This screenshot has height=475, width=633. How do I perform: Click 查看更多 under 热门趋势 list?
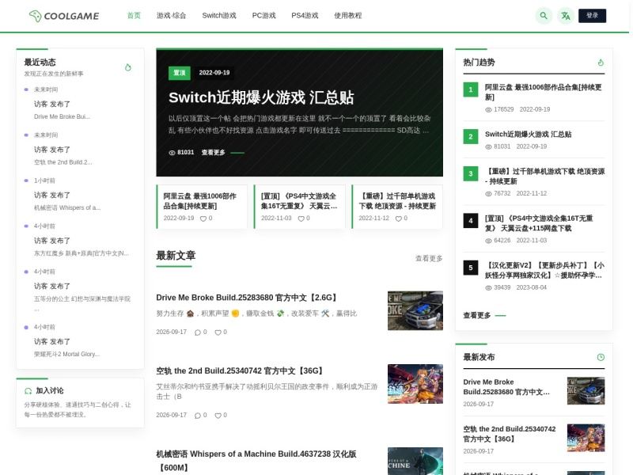coord(477,315)
